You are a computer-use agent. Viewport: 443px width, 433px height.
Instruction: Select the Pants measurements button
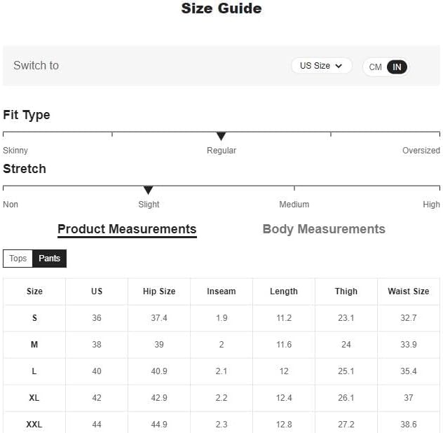49,259
